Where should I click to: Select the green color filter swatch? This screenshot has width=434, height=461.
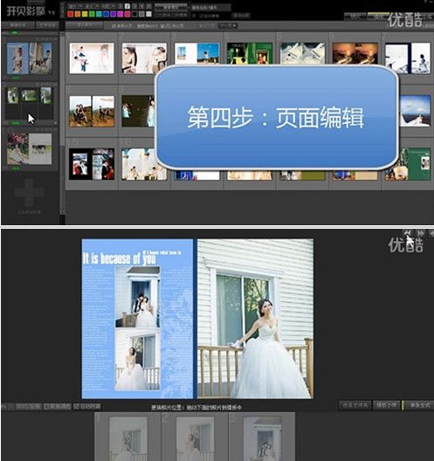click(x=92, y=14)
